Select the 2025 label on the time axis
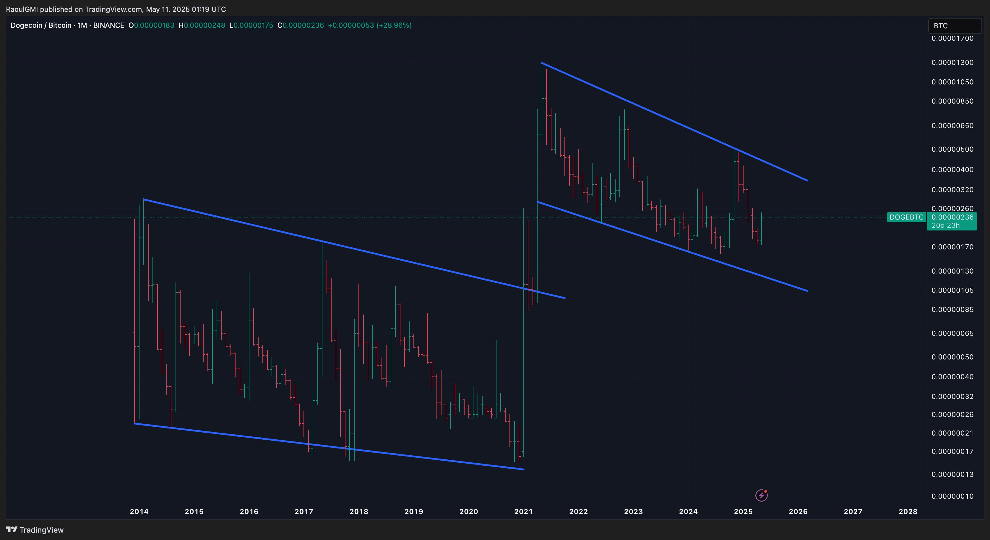 point(743,512)
